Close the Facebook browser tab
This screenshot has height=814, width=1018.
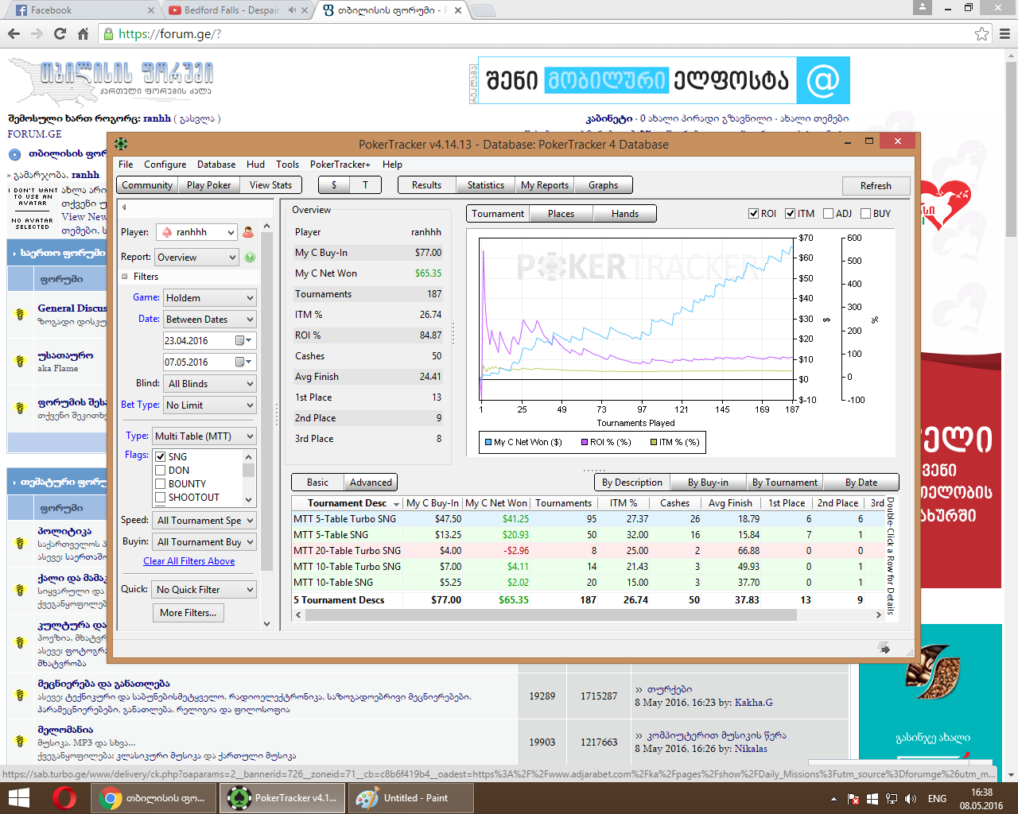(151, 10)
